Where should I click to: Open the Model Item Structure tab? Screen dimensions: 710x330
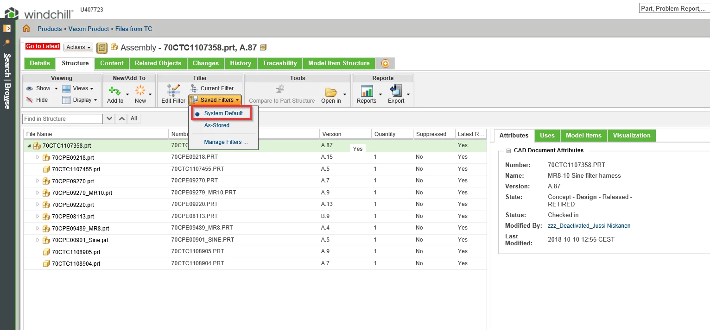(339, 63)
